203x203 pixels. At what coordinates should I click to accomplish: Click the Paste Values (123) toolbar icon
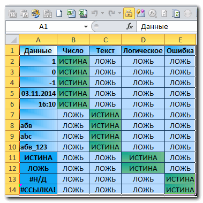(12, 13)
